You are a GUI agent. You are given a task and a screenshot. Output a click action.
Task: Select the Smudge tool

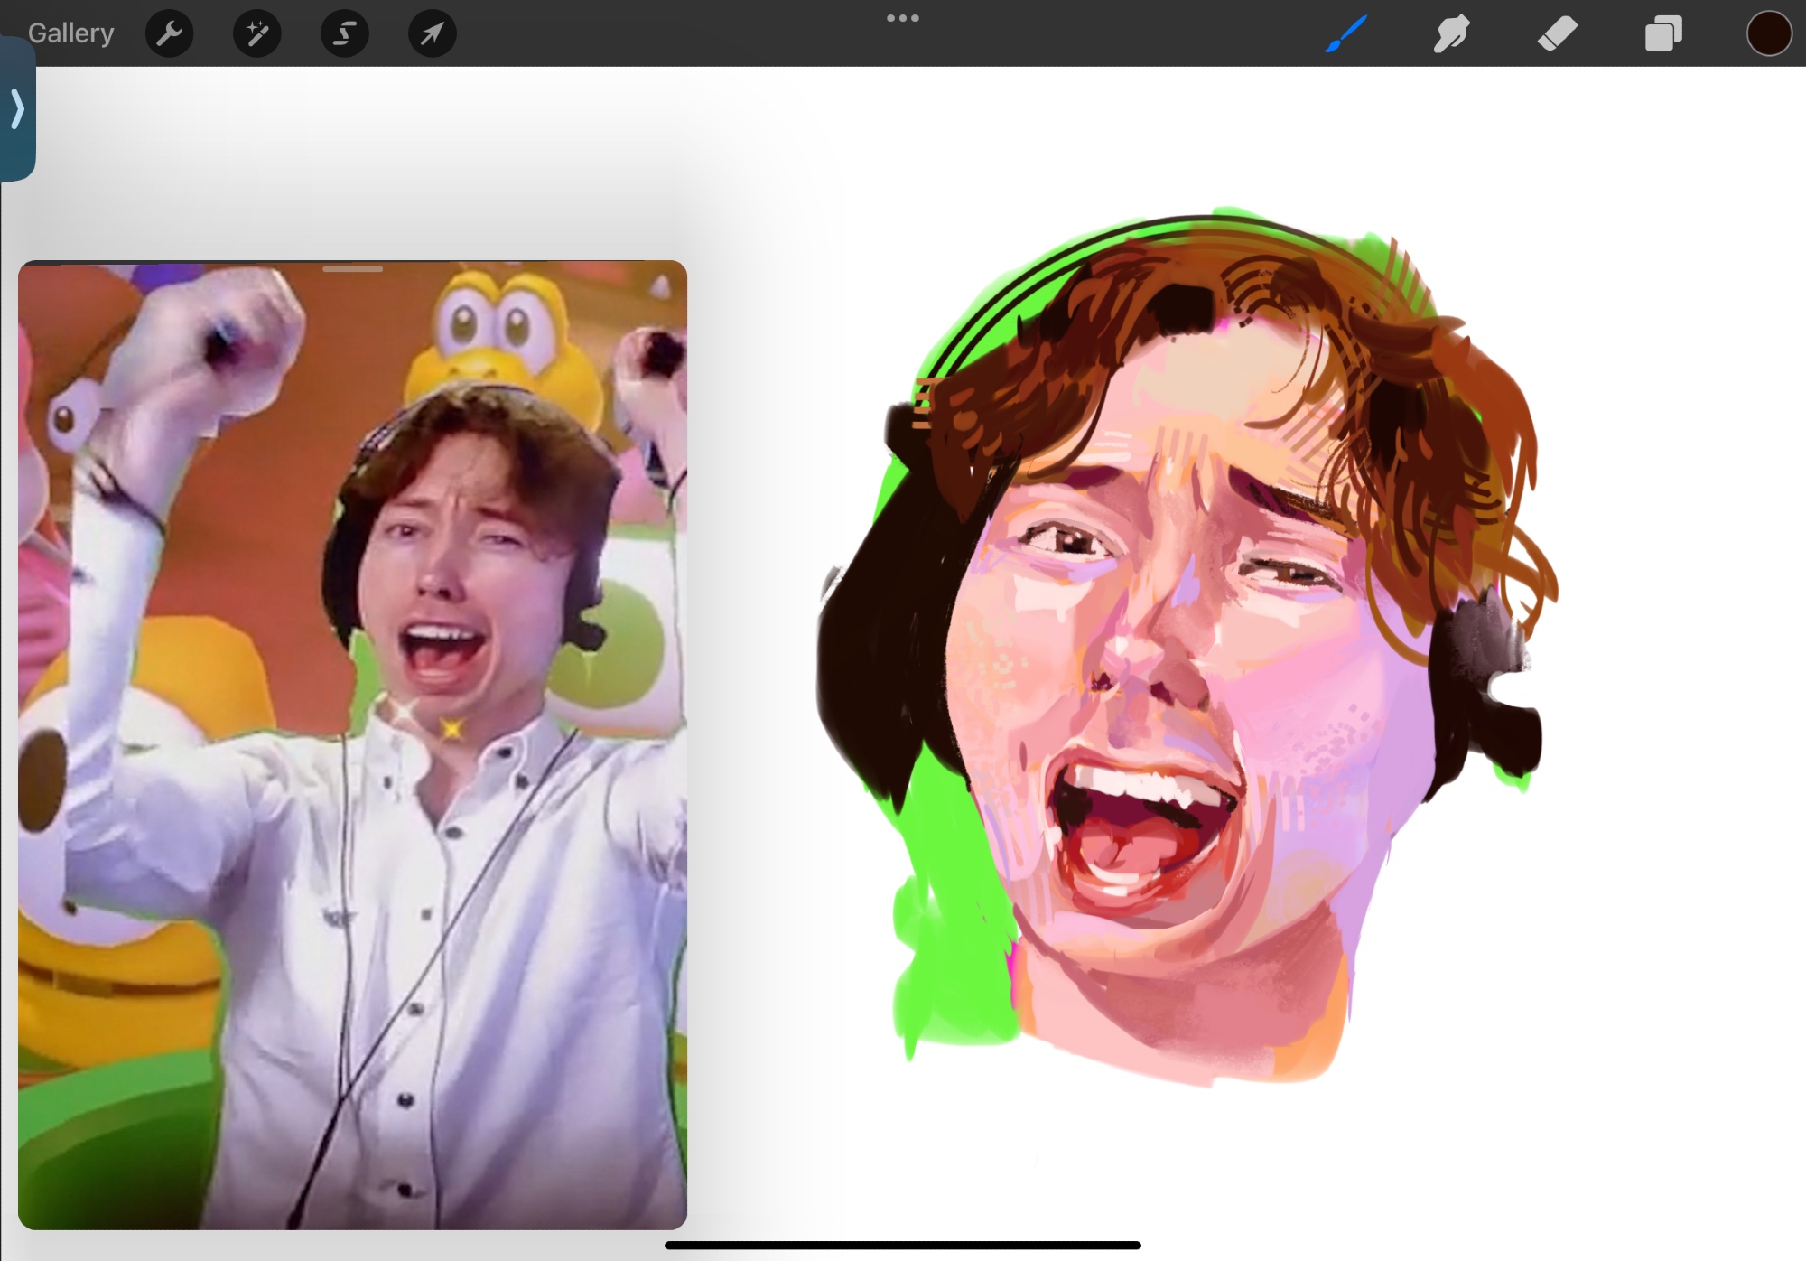1451,34
